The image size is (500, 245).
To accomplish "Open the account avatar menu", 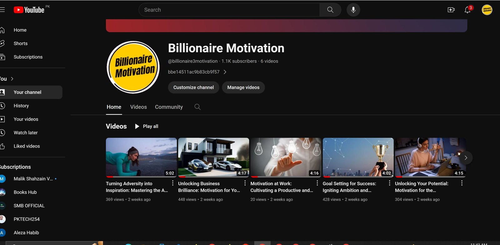I will coord(487,10).
